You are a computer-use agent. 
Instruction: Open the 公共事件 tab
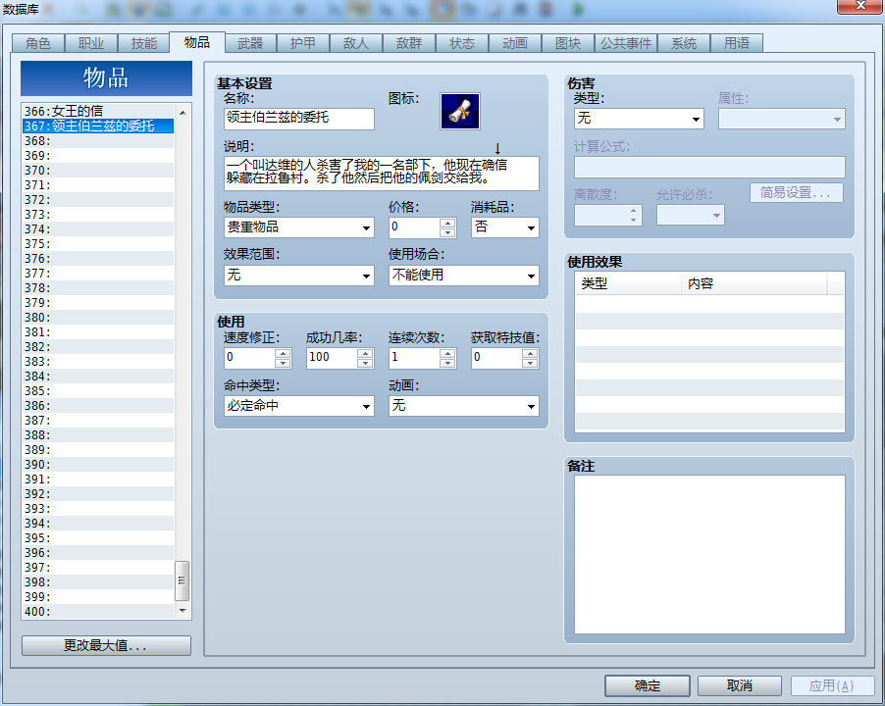click(625, 43)
